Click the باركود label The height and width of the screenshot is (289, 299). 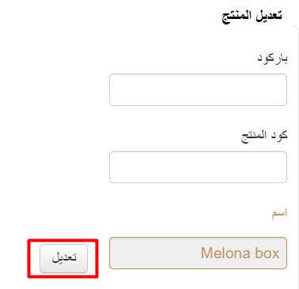click(272, 58)
